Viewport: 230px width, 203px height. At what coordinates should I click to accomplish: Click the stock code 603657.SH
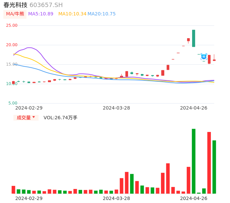point(46,5)
